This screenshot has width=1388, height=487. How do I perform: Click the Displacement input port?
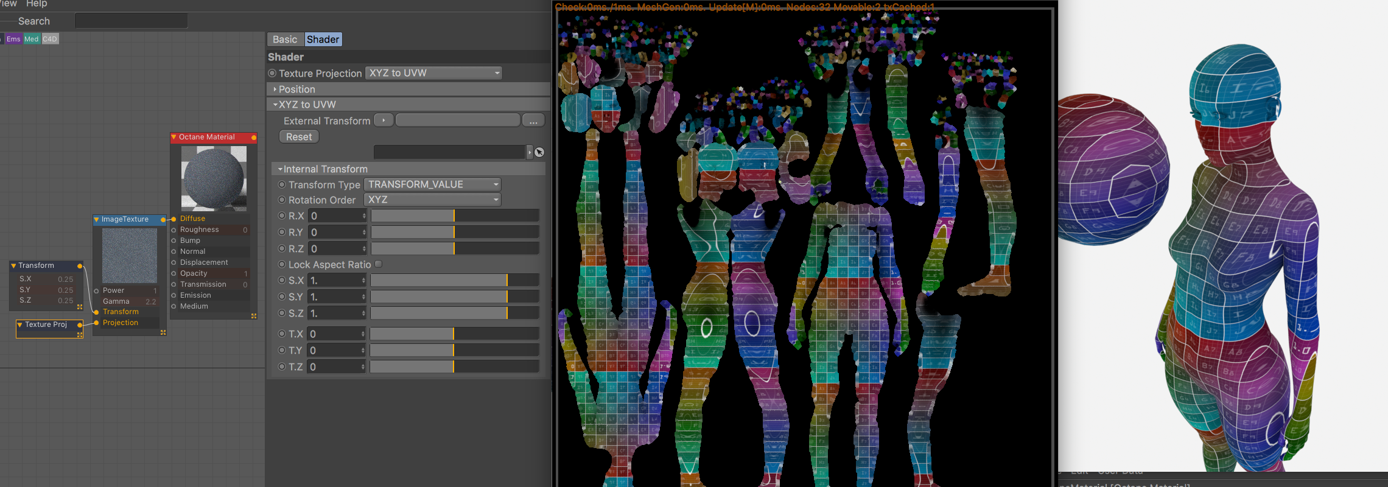click(x=173, y=263)
